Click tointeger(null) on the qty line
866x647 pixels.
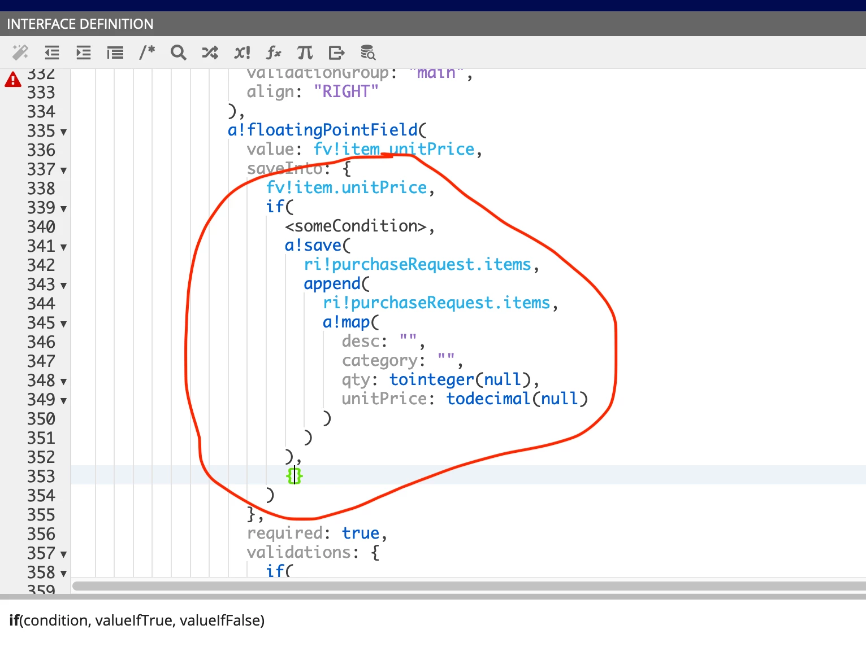tap(460, 379)
